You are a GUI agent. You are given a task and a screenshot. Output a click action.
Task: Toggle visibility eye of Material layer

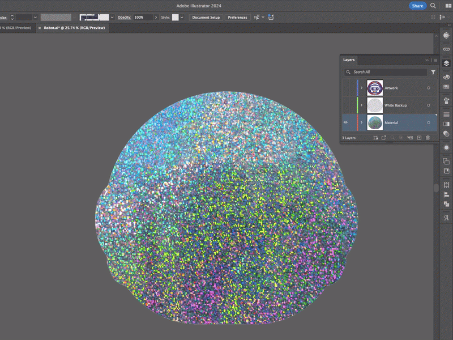coord(345,122)
